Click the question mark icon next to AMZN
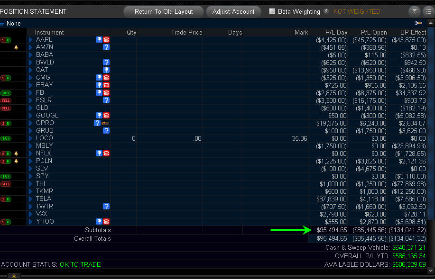Viewport: 435px width, 280px height. [x=106, y=47]
